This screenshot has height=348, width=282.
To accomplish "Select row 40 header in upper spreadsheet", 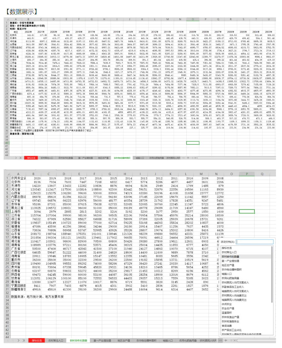I will [x=6, y=143].
